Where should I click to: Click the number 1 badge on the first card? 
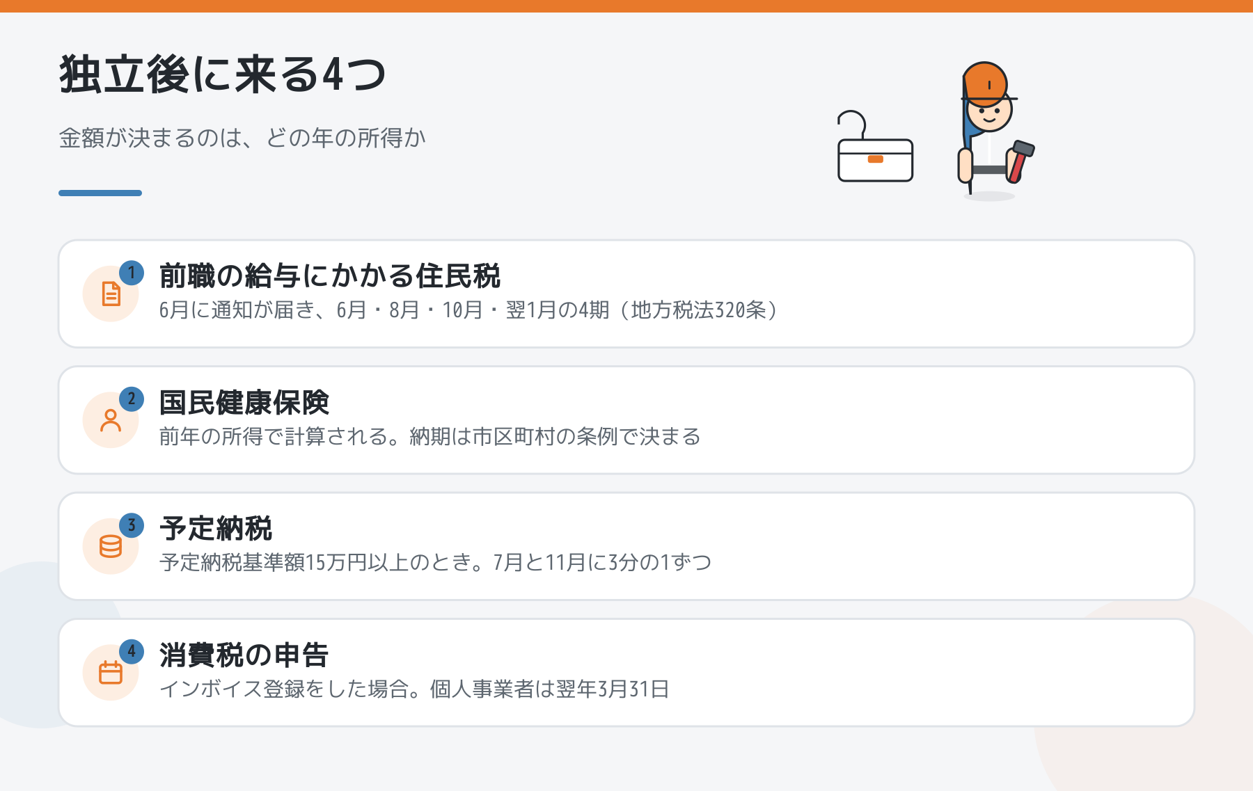point(132,273)
